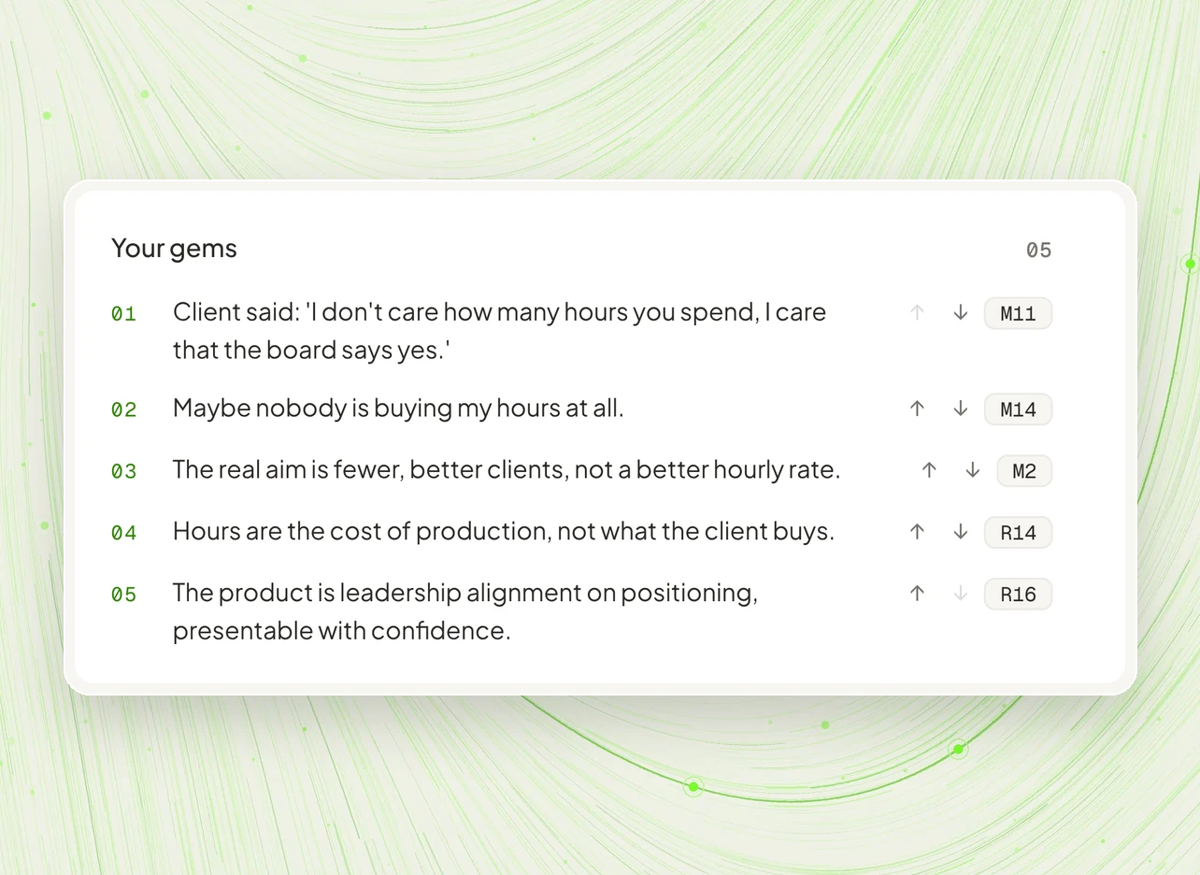Screen dimensions: 1200x875
Task: Click the up arrow on gem 02
Action: [x=917, y=409]
